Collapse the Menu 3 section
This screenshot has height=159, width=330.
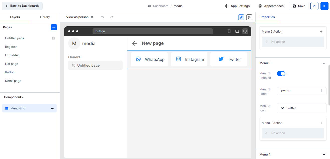tap(324, 63)
